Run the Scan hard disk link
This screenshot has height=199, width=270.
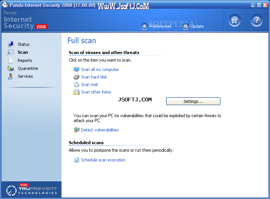coord(94,77)
